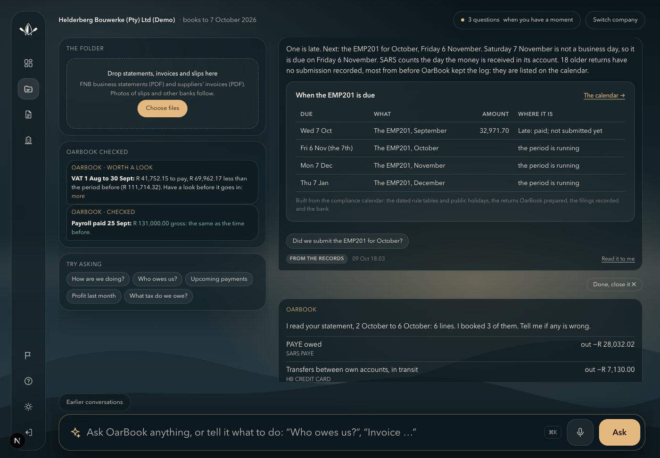Click 'Late: paid; not submitted yet' status
The height and width of the screenshot is (458, 660).
[560, 131]
